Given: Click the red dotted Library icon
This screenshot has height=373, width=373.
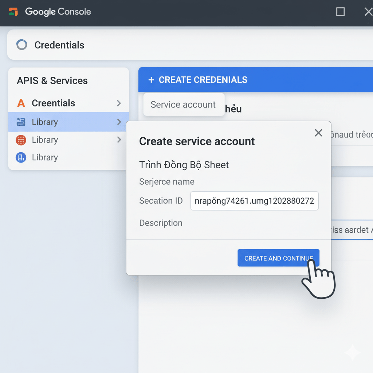Looking at the screenshot, I should 21,140.
